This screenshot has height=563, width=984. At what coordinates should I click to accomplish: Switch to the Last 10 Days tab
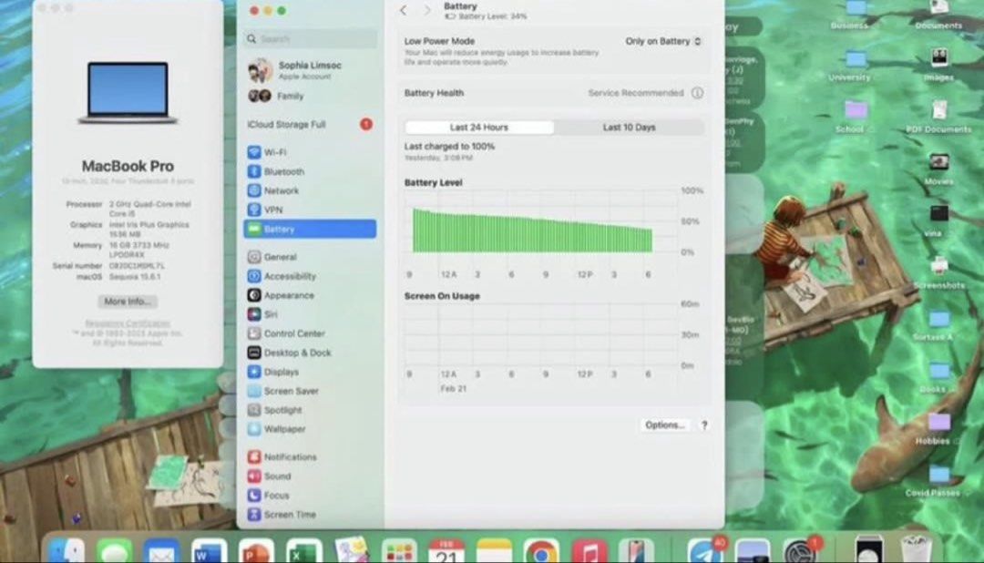(x=629, y=128)
